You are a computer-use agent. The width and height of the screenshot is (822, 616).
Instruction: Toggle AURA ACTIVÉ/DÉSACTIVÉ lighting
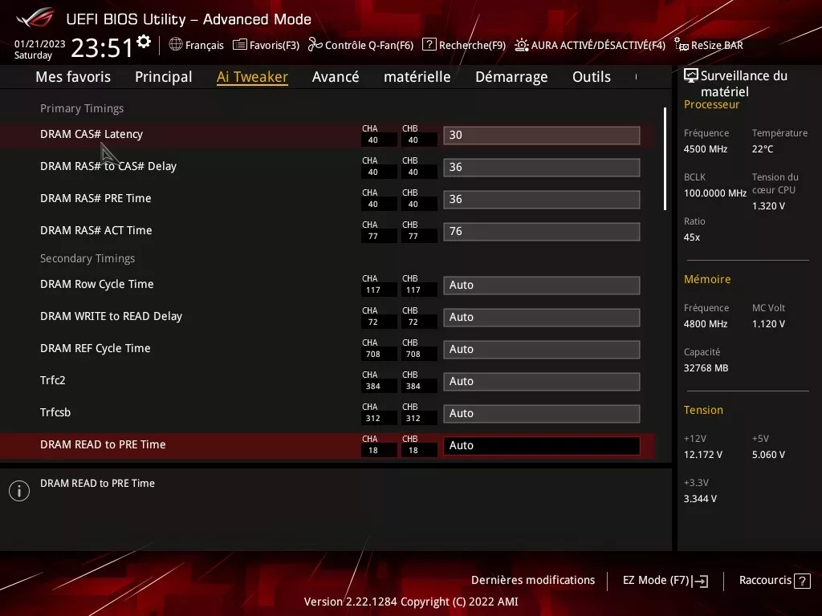[523, 45]
